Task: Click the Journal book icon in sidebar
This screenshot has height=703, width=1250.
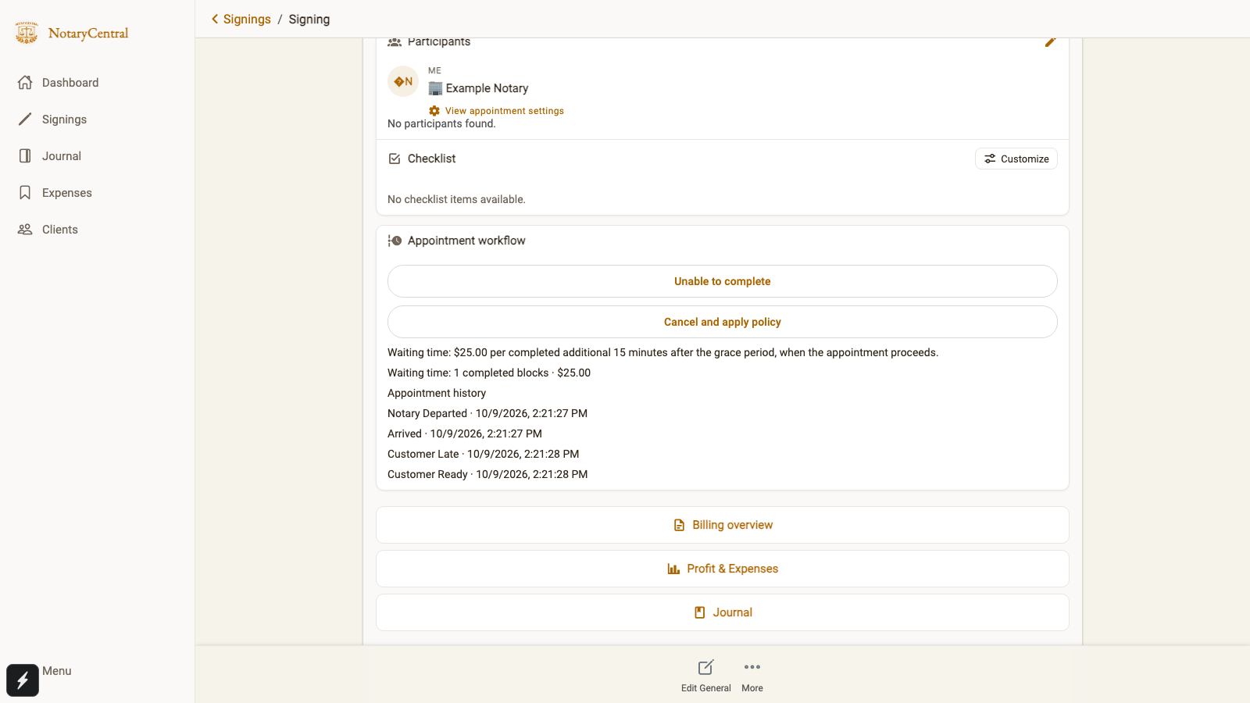Action: pyautogui.click(x=25, y=155)
